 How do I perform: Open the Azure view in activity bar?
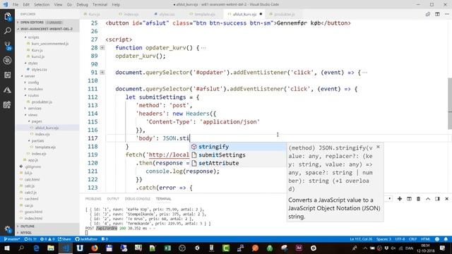click(8, 90)
